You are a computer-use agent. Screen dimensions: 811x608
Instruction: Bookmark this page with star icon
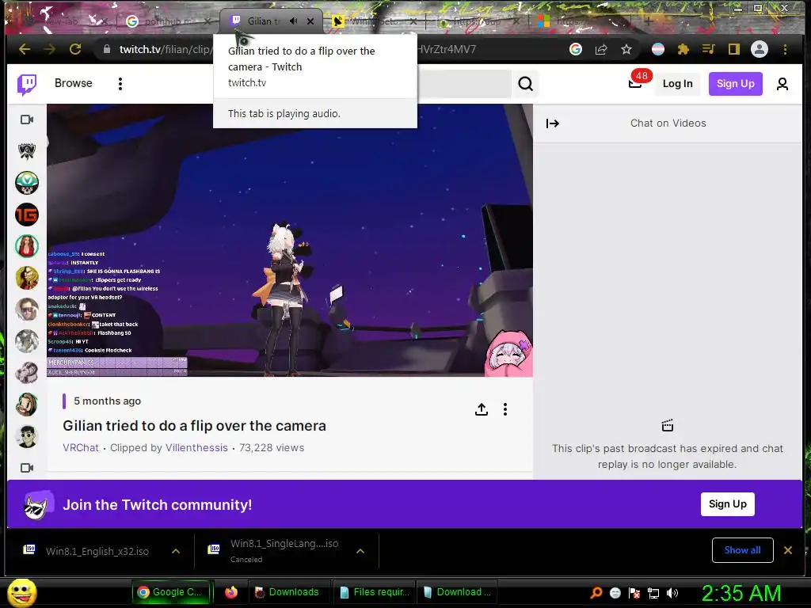(626, 49)
